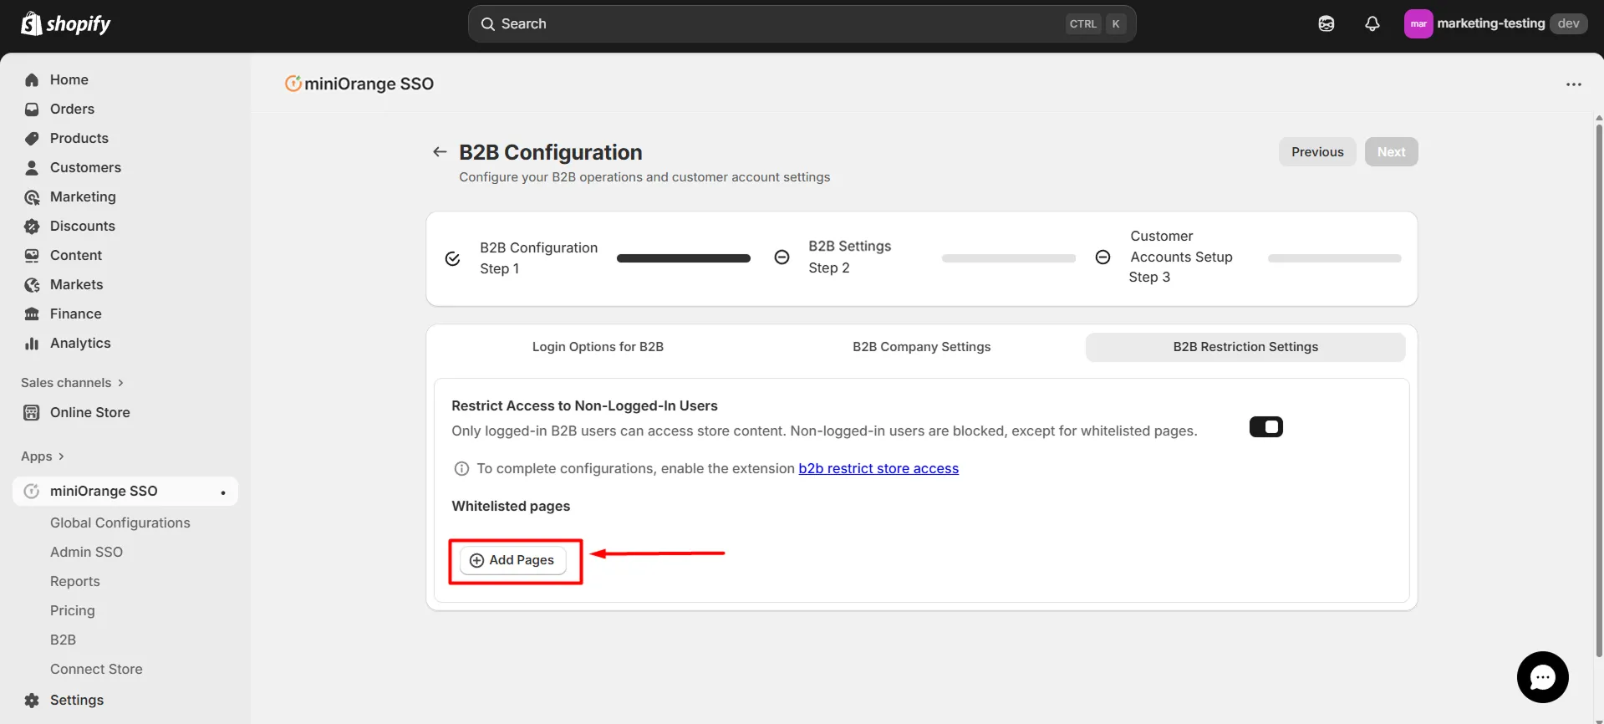
Task: Click the Next button
Action: click(1391, 152)
